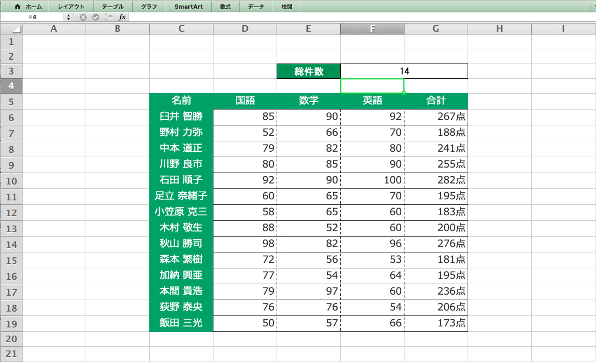Select row 21 header
Viewport: 596px width, 362px height.
(x=11, y=354)
